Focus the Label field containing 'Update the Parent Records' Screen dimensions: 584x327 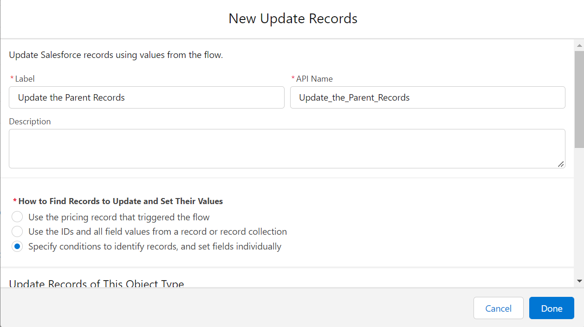pos(147,97)
